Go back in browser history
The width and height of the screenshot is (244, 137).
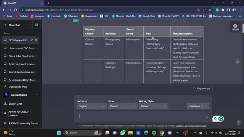[4, 10]
